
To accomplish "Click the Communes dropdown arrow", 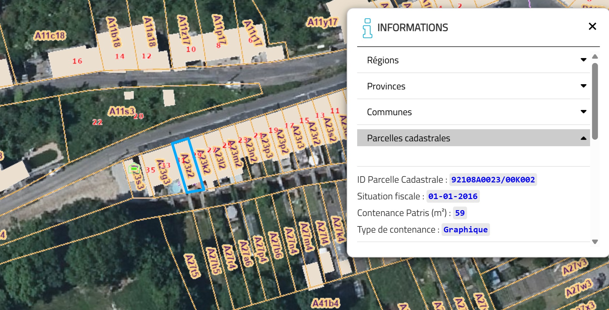I will click(x=583, y=112).
